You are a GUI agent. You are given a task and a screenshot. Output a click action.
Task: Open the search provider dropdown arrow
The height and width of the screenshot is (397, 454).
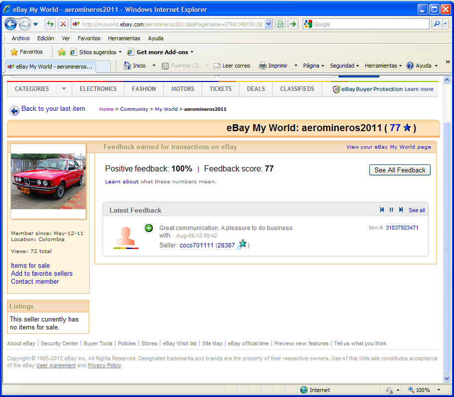pyautogui.click(x=446, y=24)
